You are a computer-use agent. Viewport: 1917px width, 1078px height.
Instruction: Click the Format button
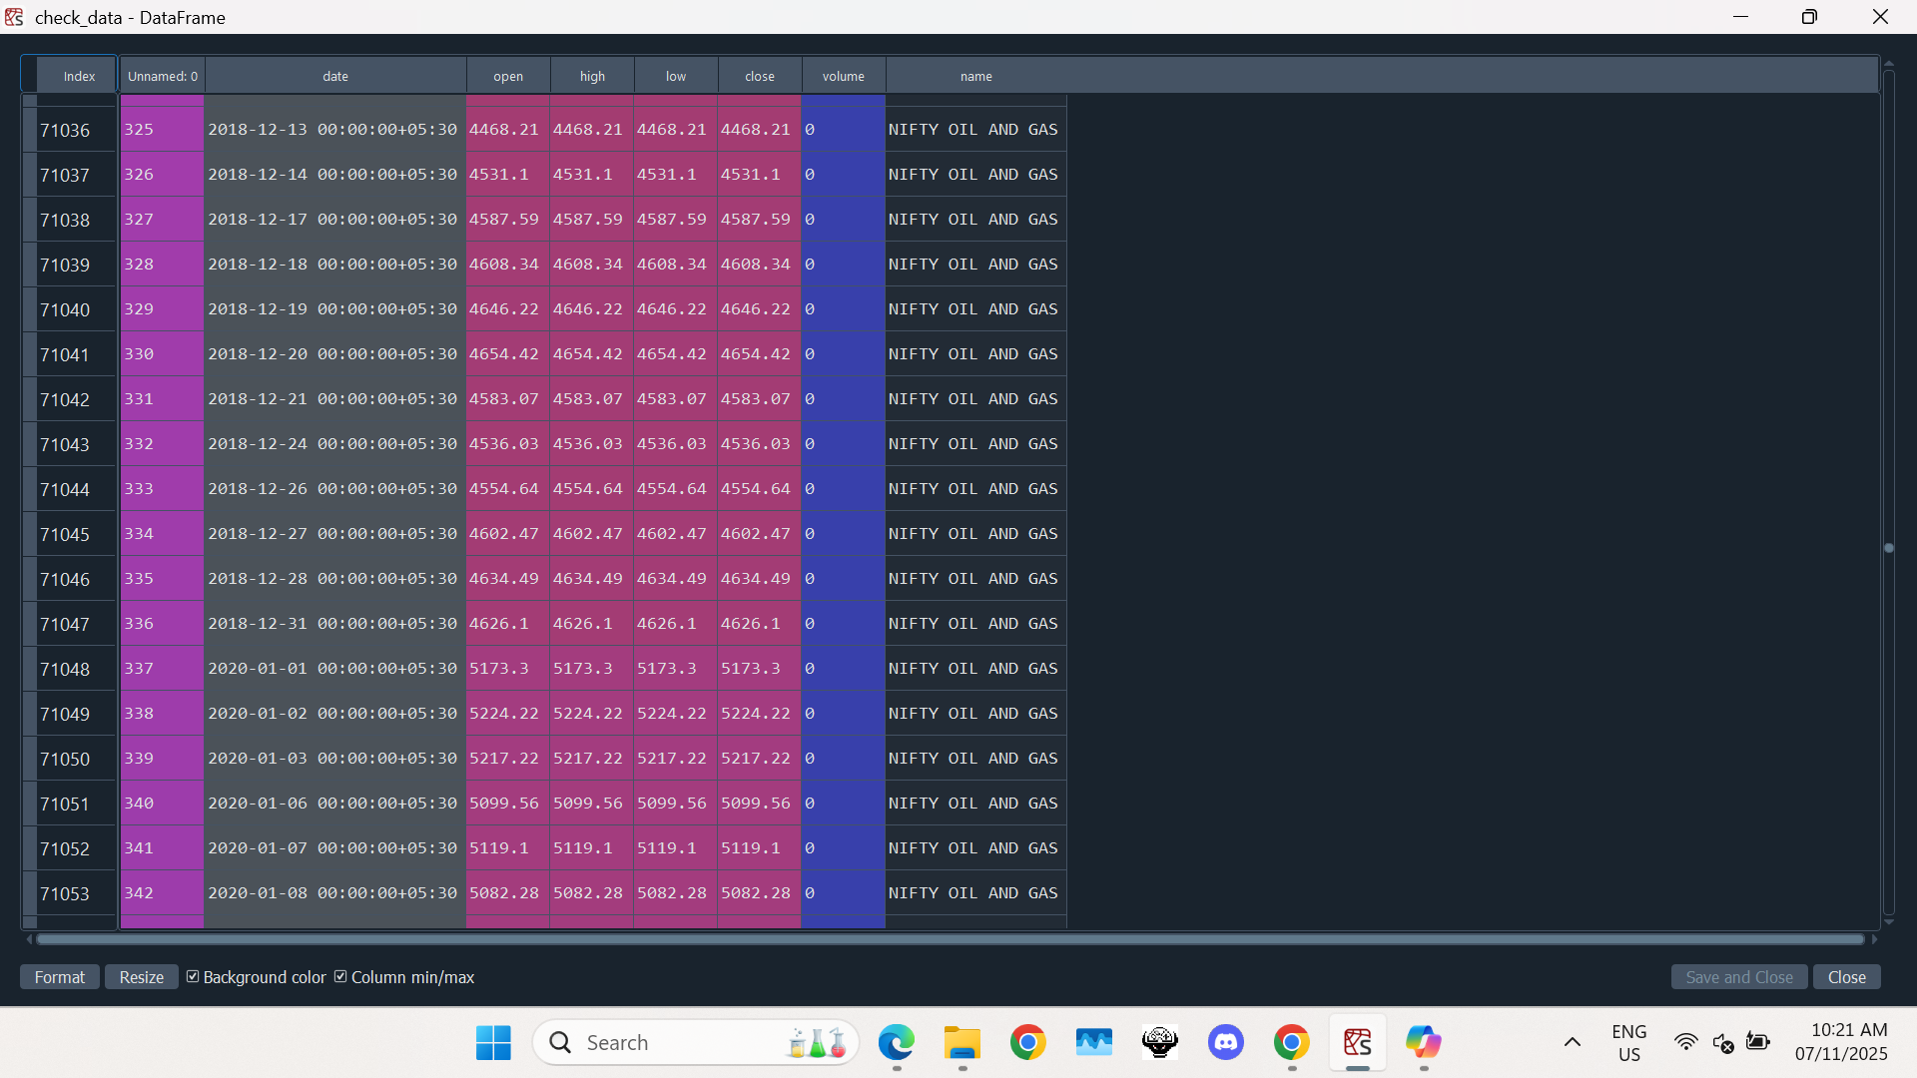(x=60, y=977)
